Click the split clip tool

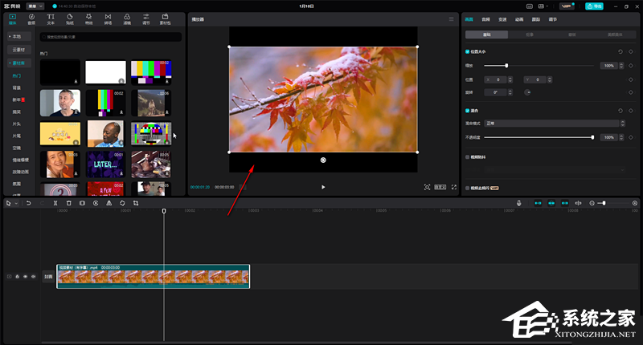pyautogui.click(x=55, y=203)
